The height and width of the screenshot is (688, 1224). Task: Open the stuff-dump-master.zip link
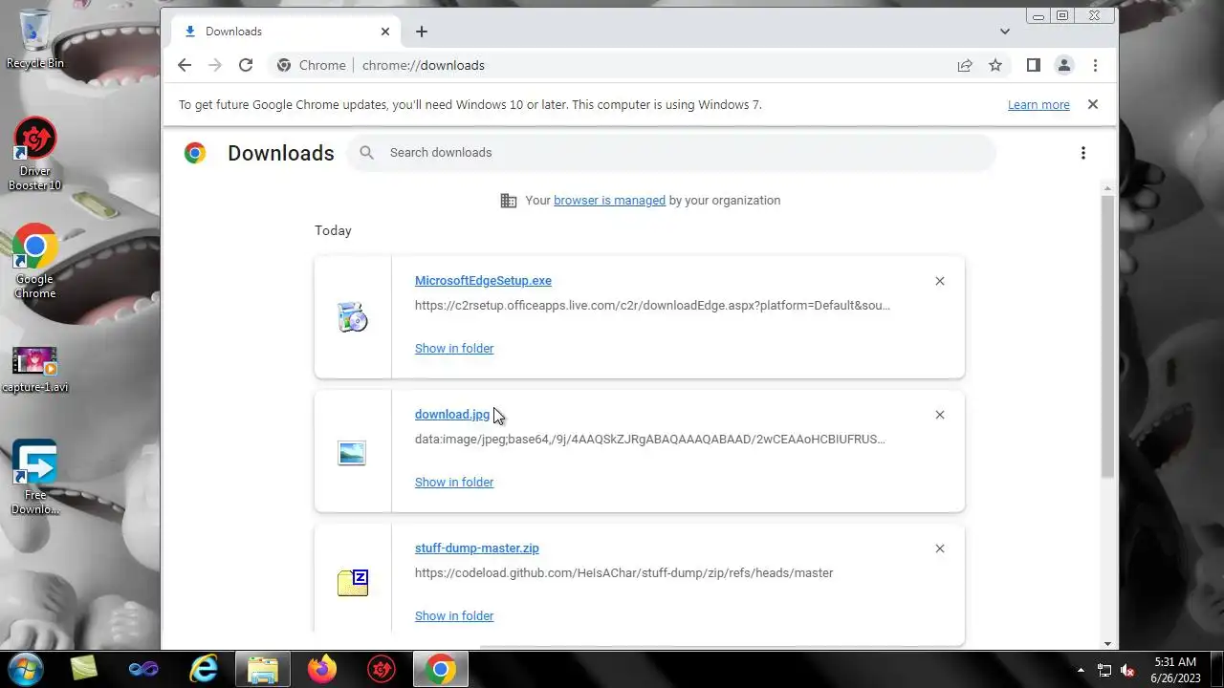pyautogui.click(x=477, y=548)
